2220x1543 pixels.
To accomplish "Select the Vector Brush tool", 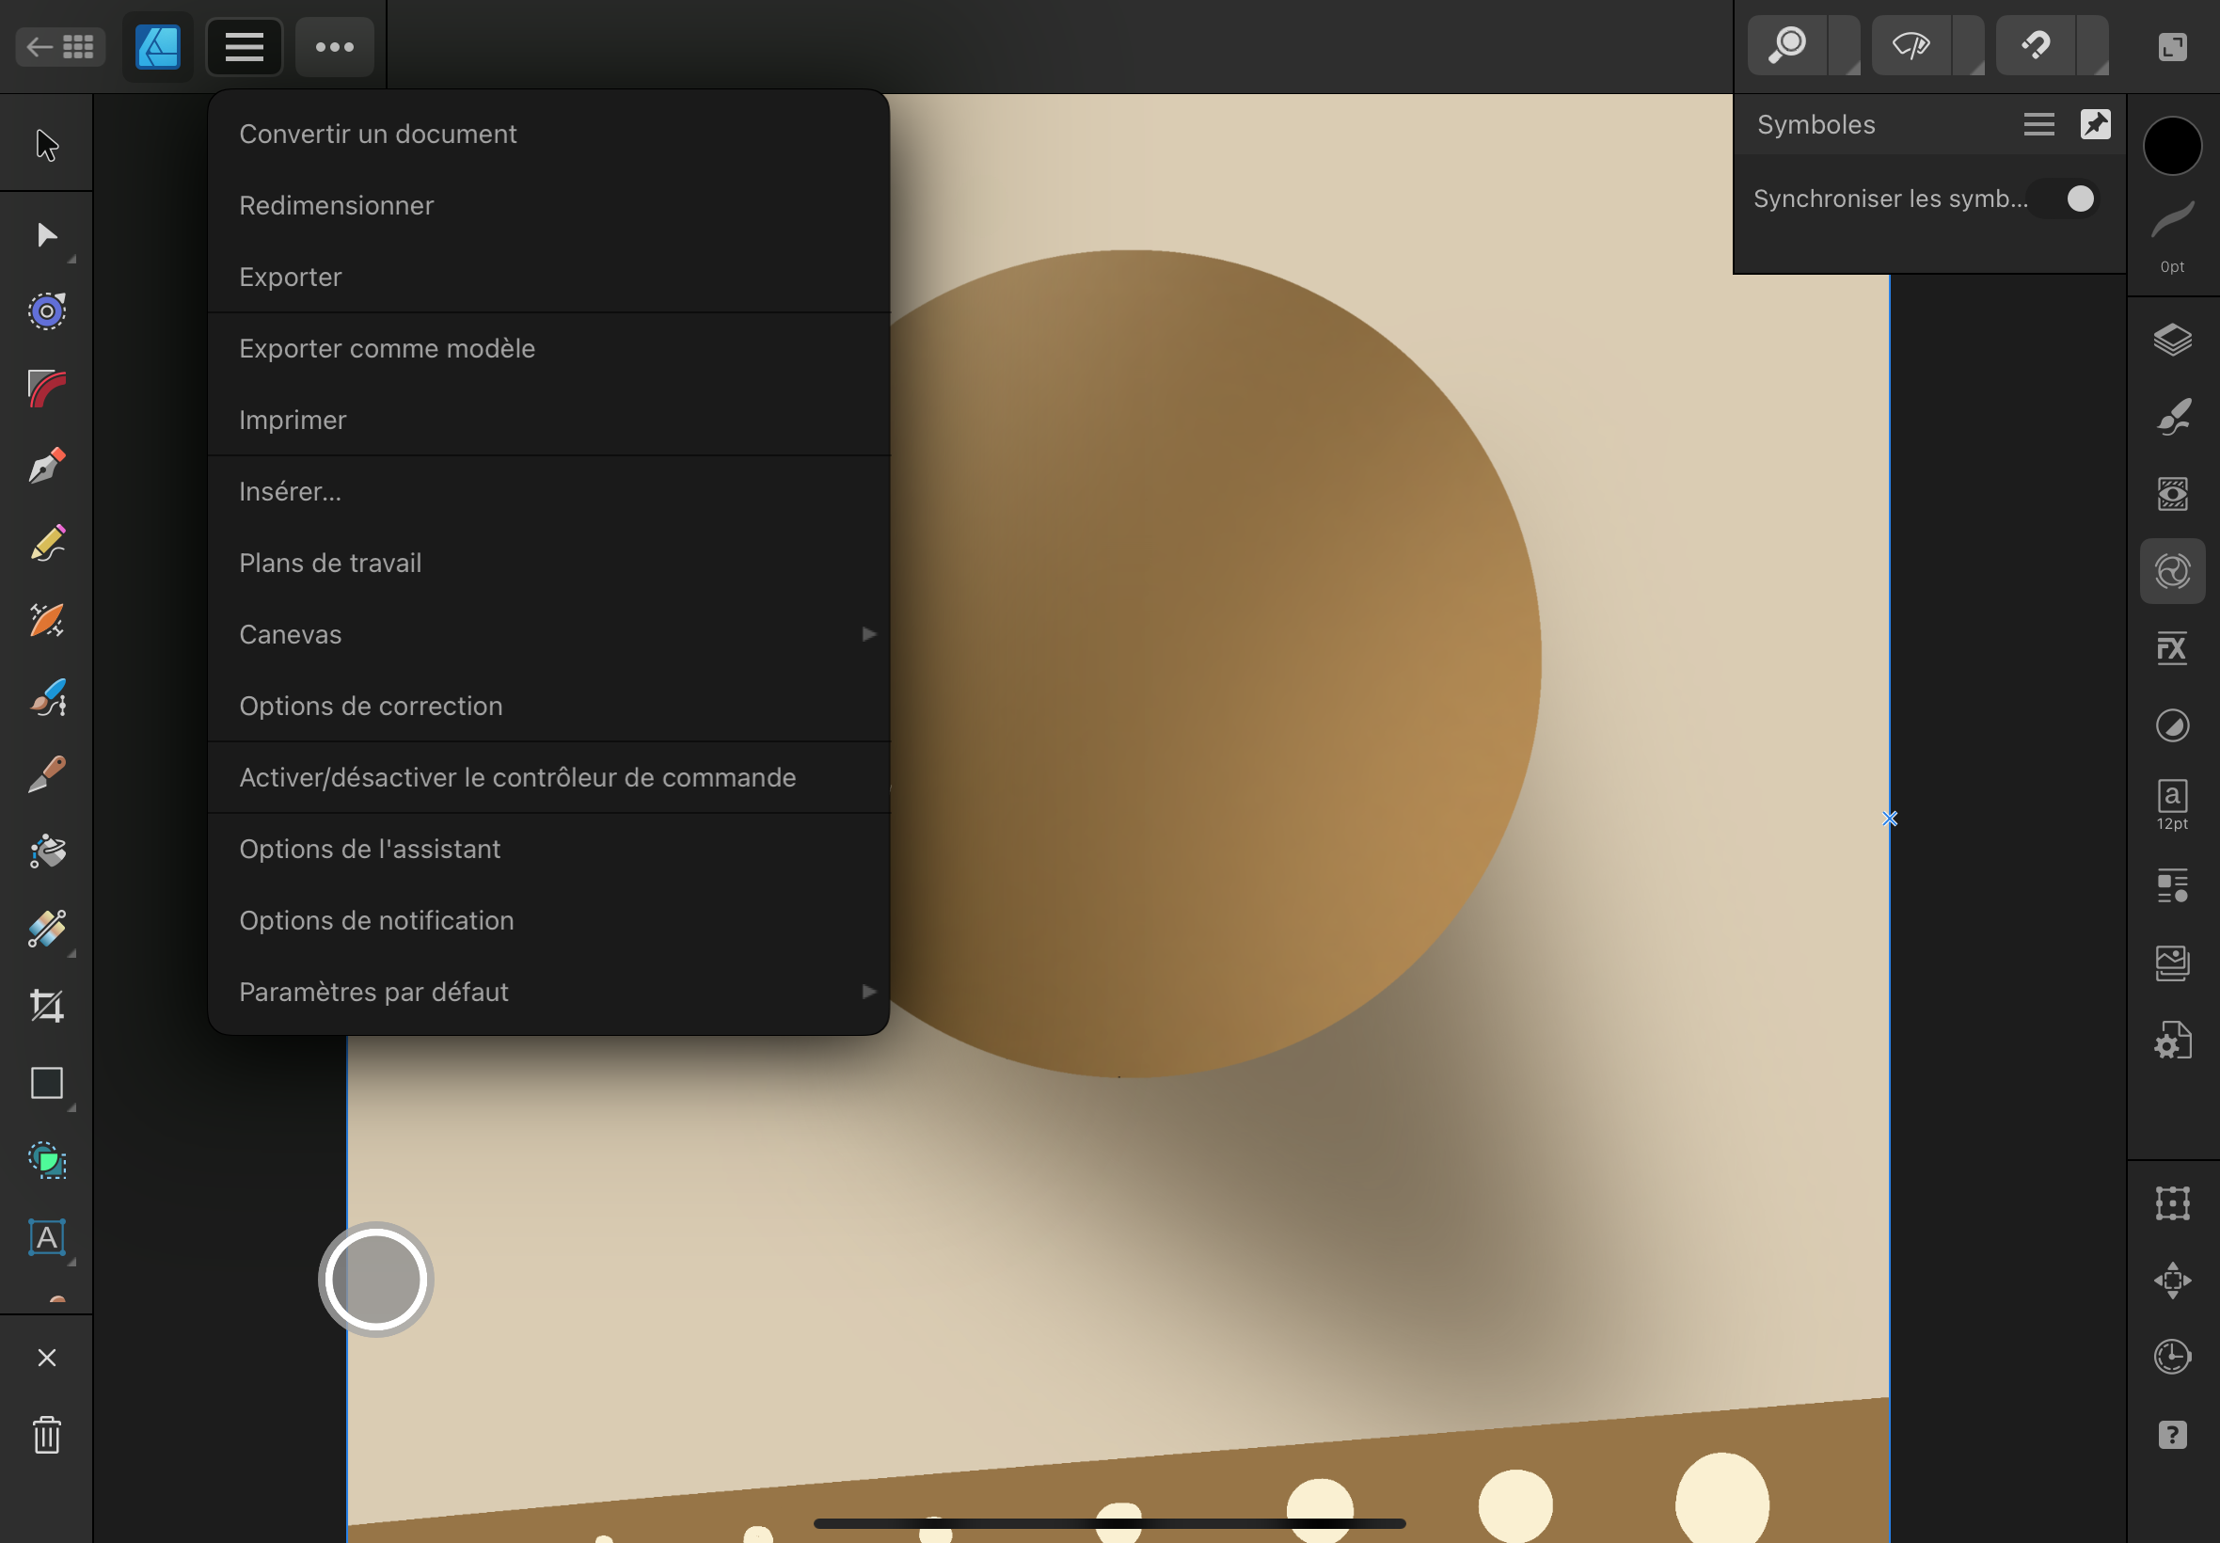I will click(46, 698).
